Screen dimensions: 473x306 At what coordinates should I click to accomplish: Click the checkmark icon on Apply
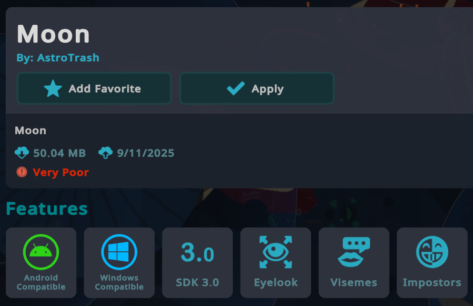tap(236, 89)
